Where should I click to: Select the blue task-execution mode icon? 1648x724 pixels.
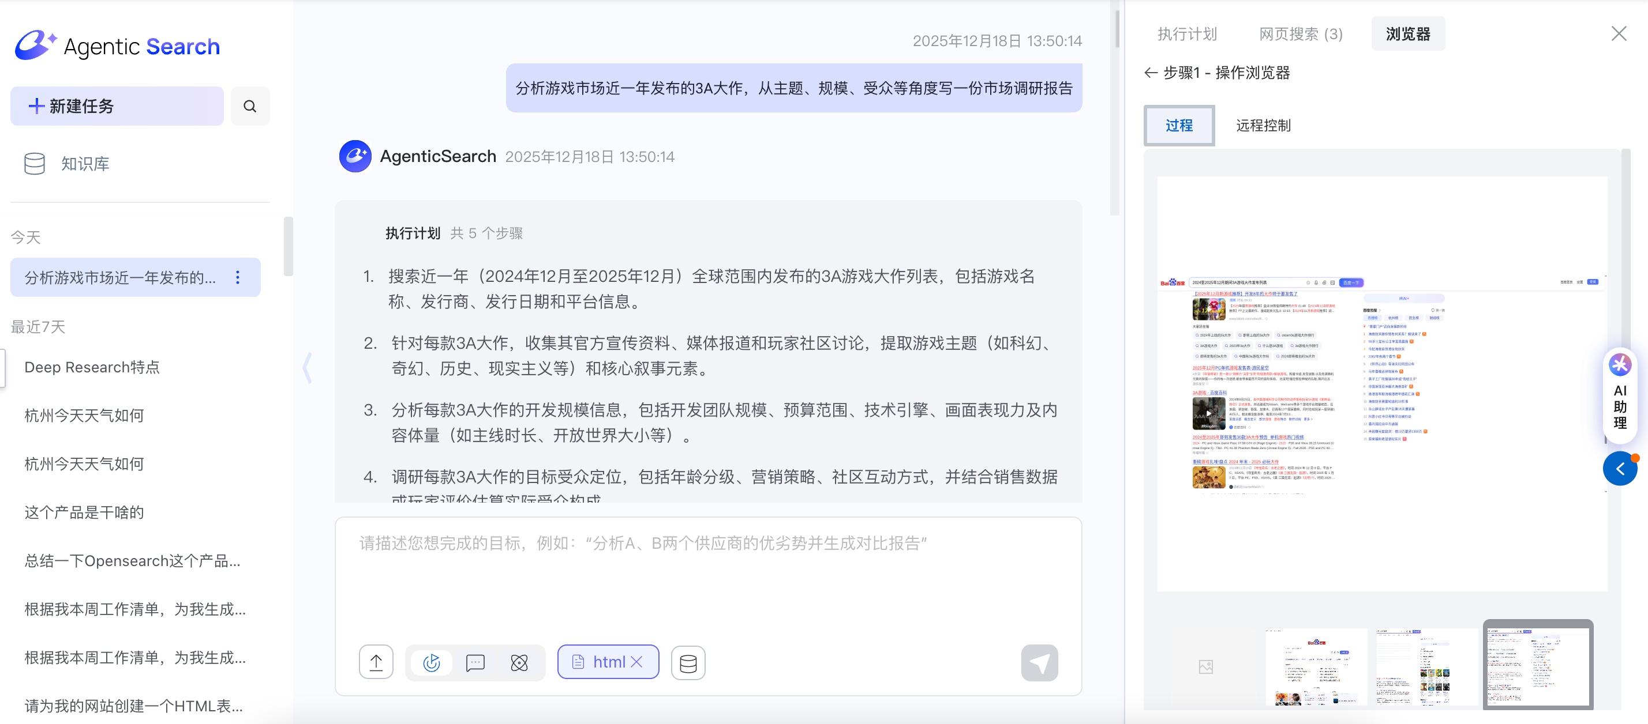[x=432, y=662]
